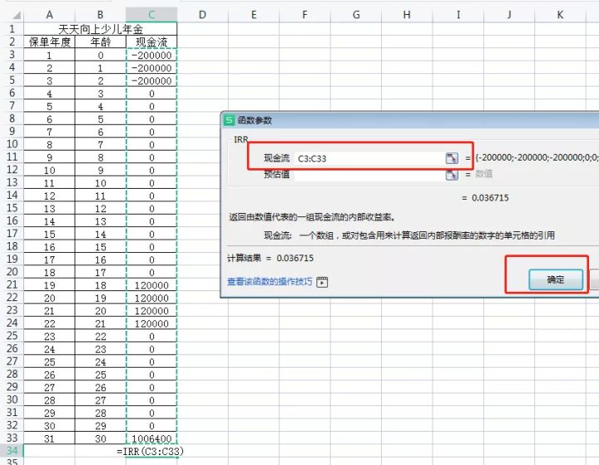Click cell C4 containing -200000
The height and width of the screenshot is (465, 599).
151,68
